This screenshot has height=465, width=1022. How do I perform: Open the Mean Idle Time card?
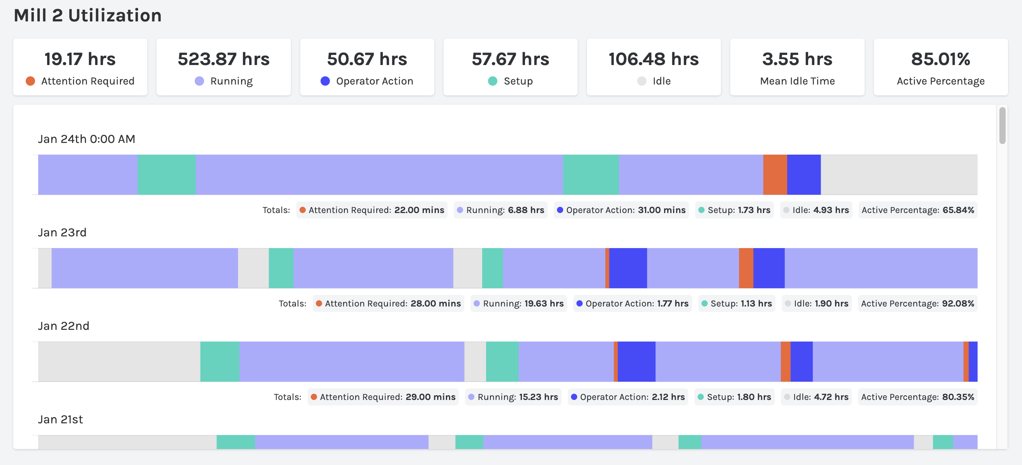(796, 67)
